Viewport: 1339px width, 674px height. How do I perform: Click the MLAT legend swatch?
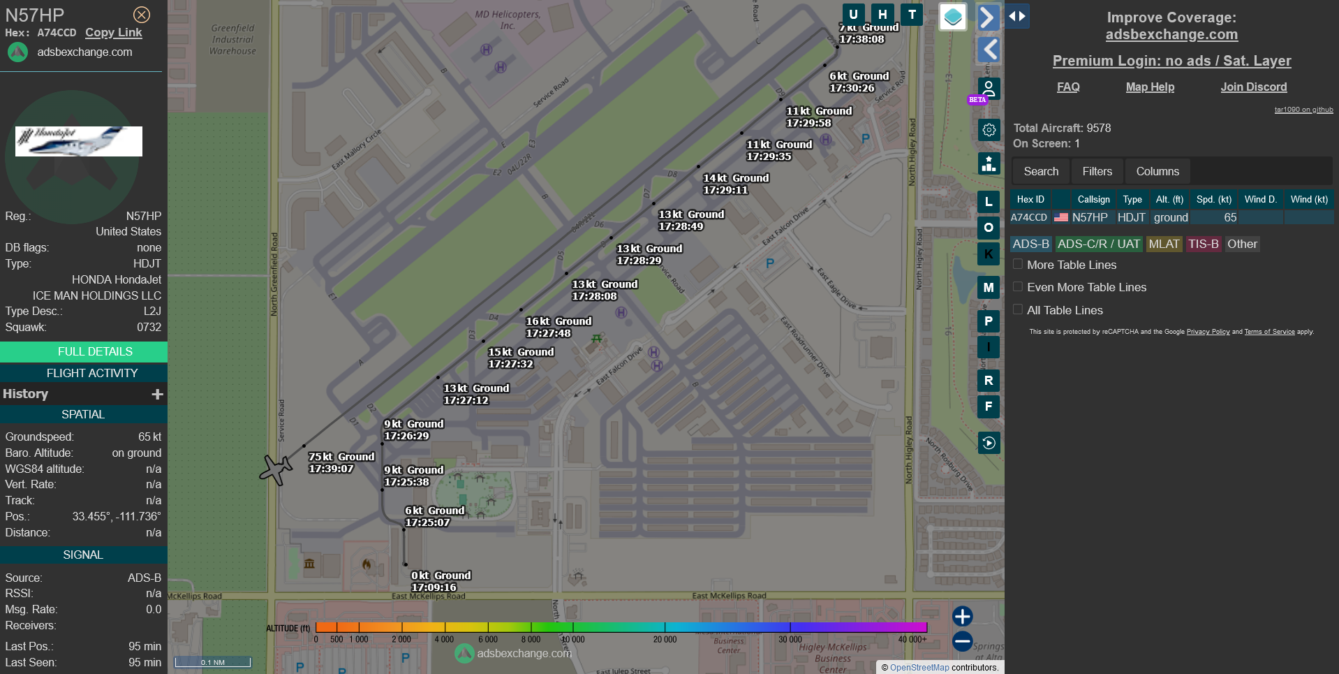[x=1164, y=244]
